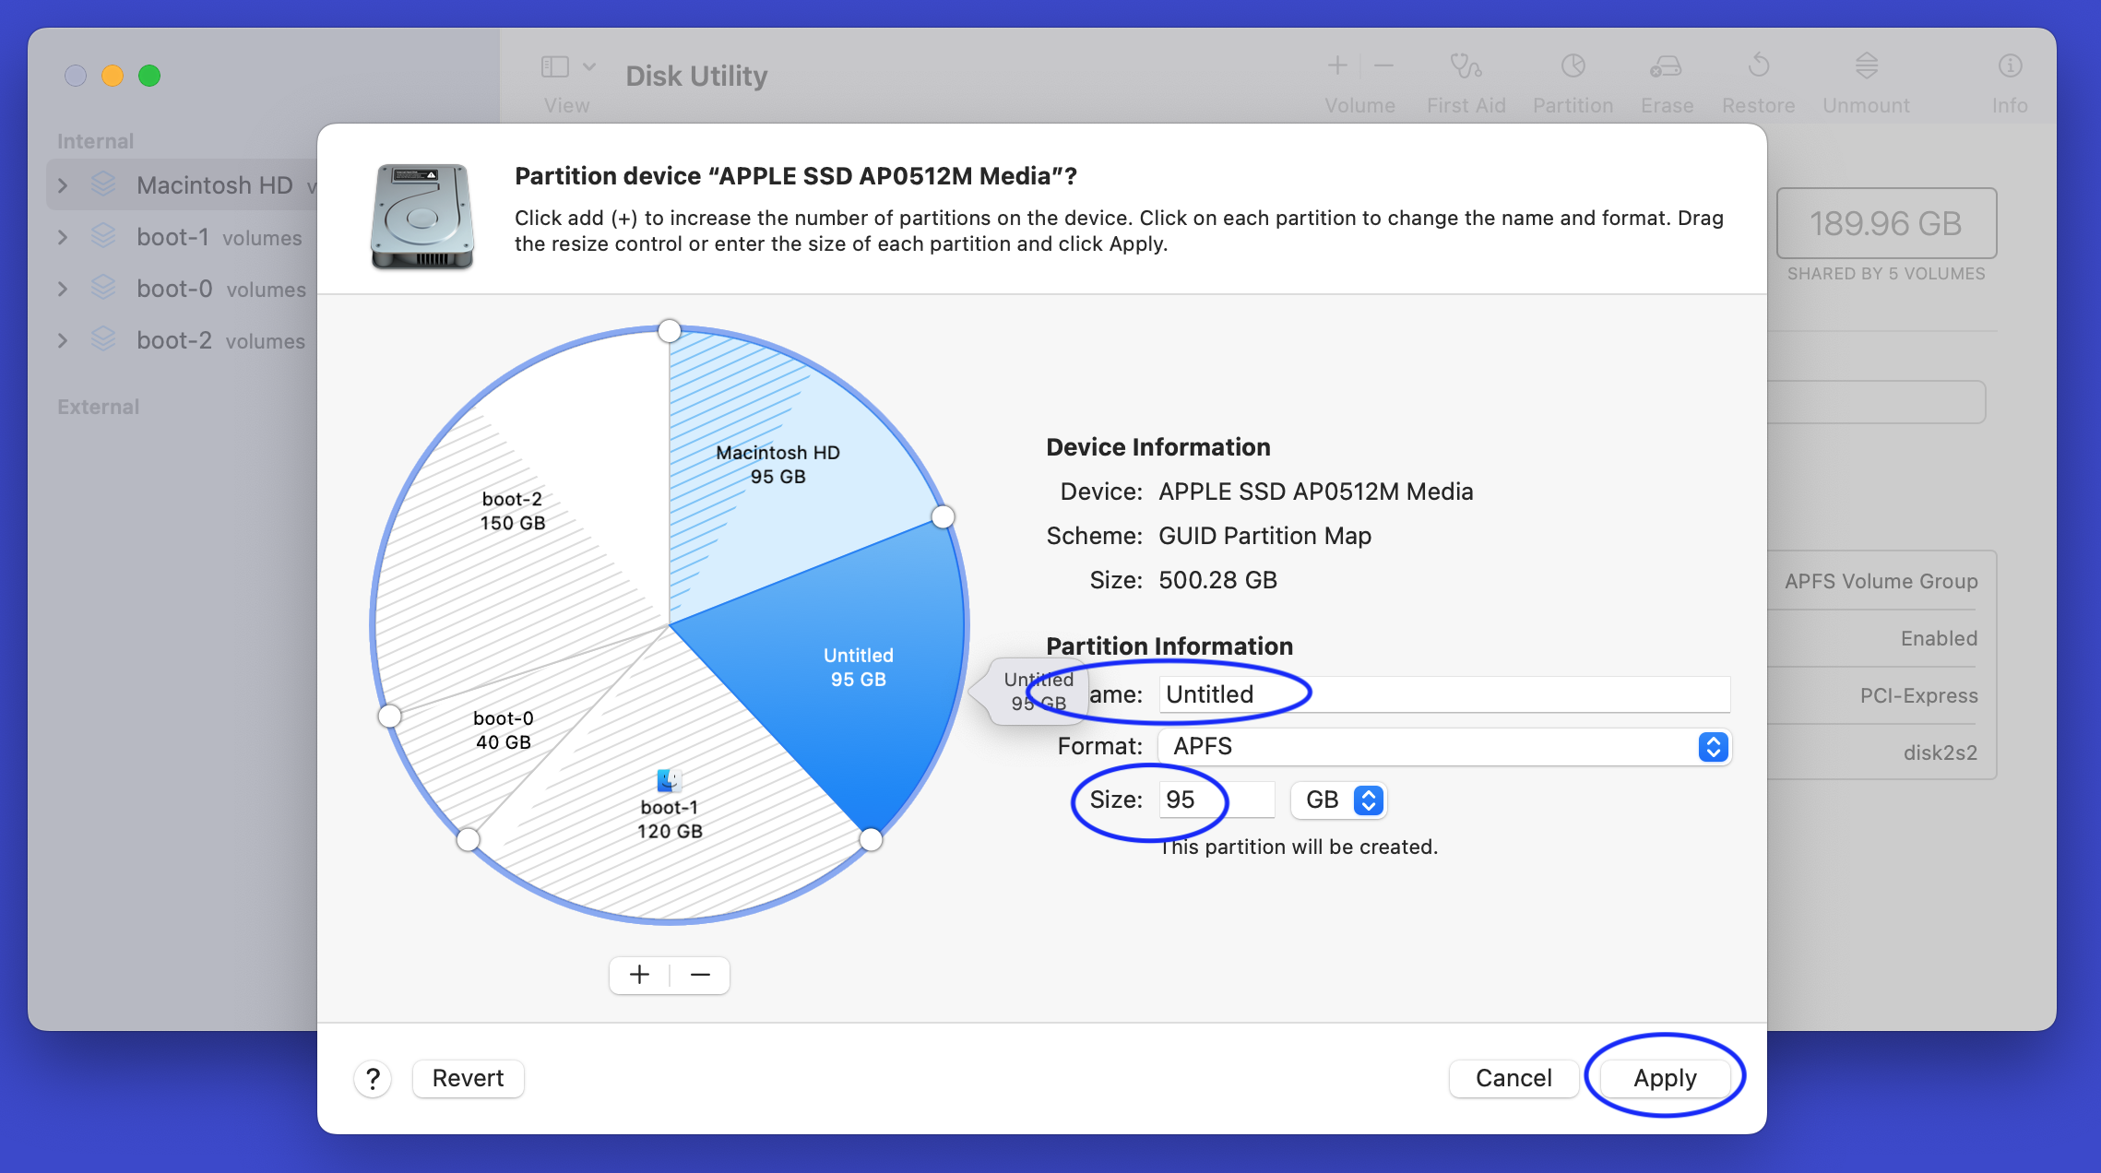Click the boot-1 volume icon in sidebar
The image size is (2101, 1173).
103,236
